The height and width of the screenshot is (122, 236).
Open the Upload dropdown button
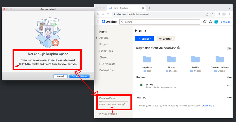coord(144,39)
